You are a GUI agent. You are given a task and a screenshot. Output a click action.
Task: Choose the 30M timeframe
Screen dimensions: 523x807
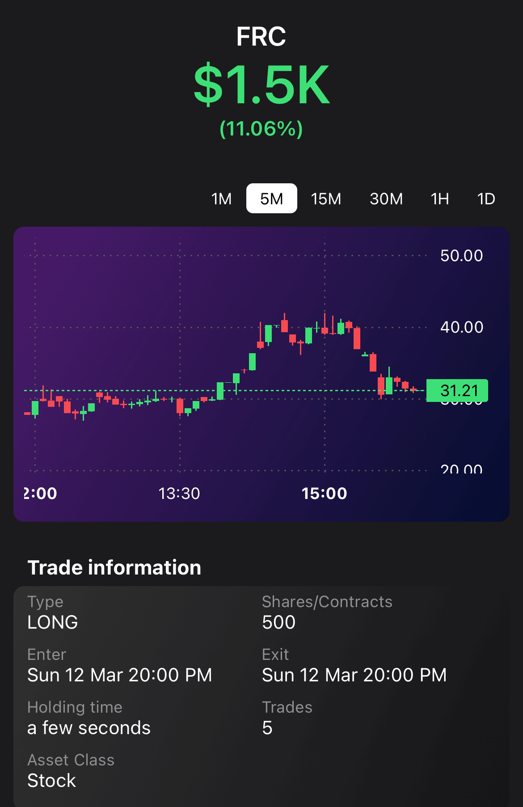(386, 199)
